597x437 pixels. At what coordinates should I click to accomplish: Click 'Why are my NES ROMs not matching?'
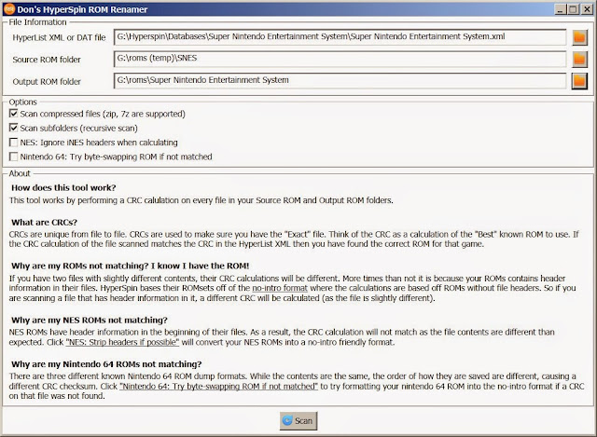(90, 321)
